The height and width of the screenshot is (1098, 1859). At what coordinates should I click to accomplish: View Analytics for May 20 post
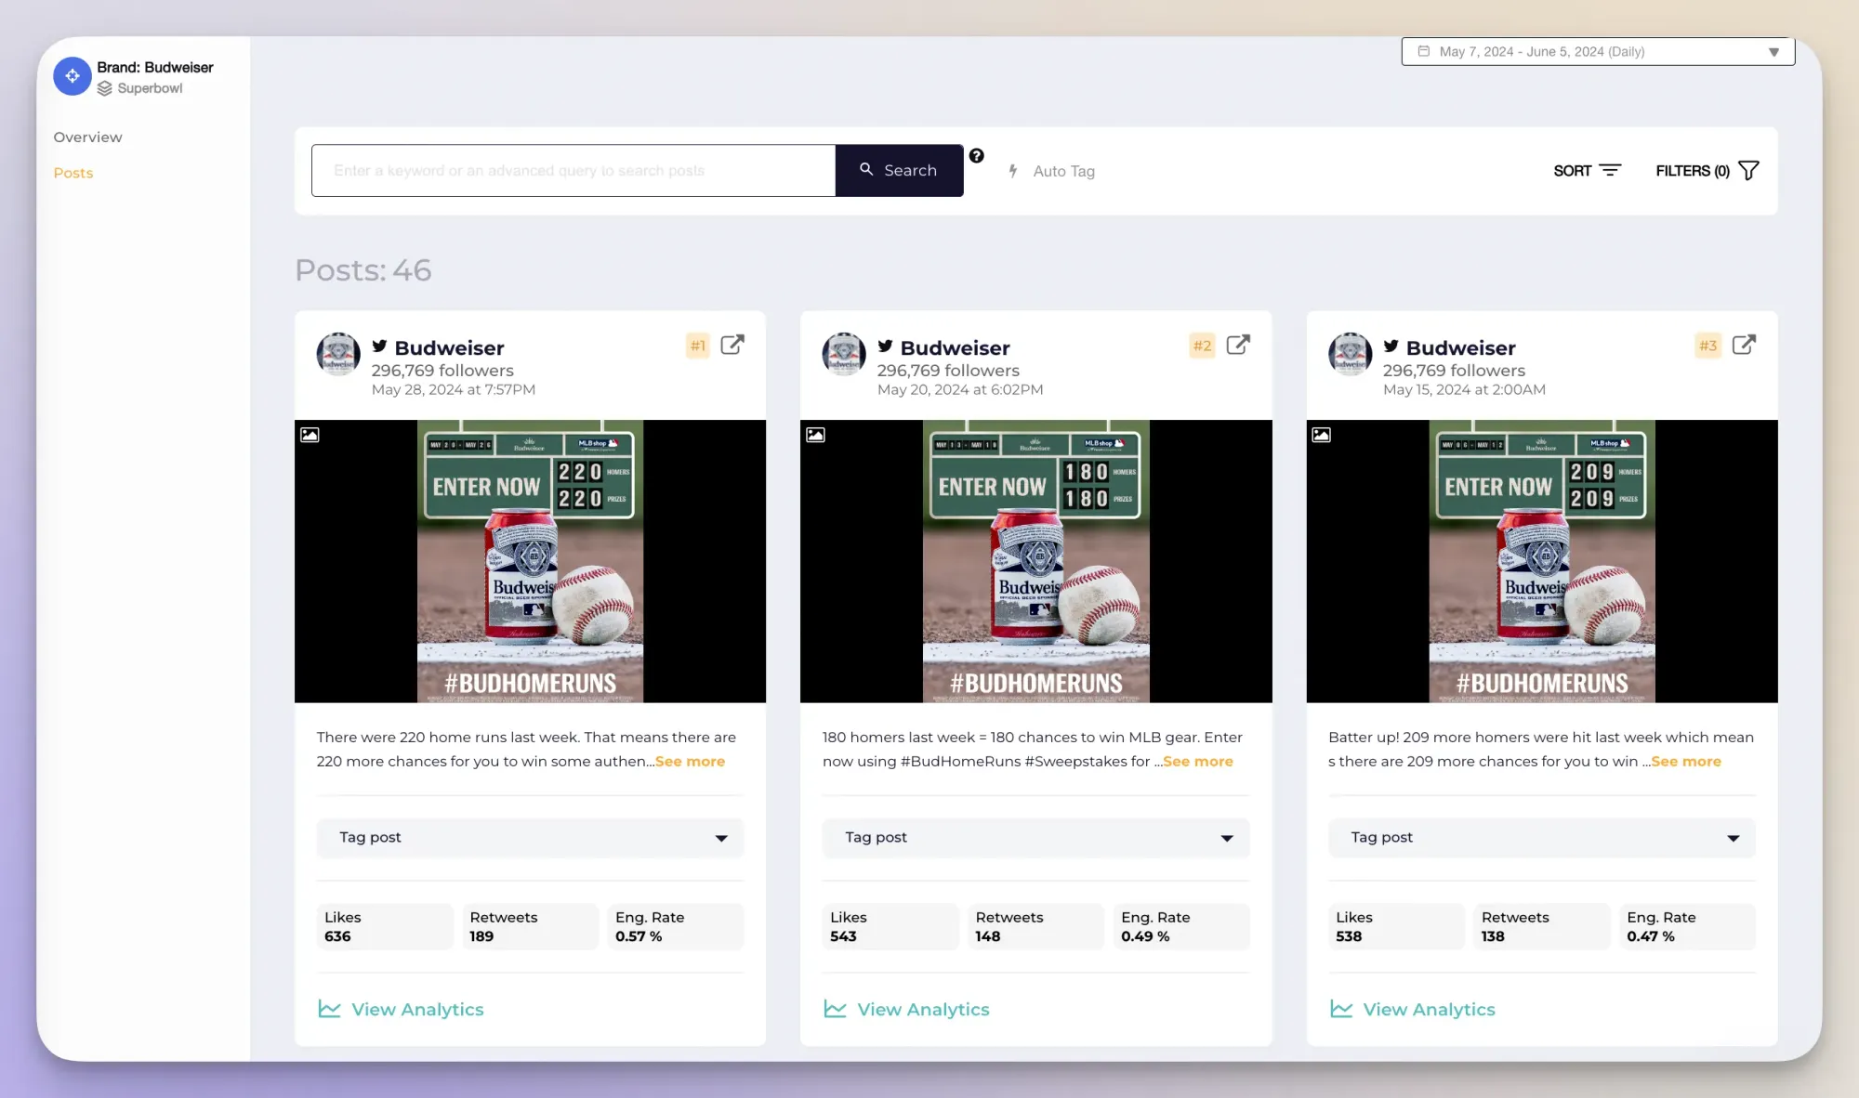click(x=906, y=1009)
